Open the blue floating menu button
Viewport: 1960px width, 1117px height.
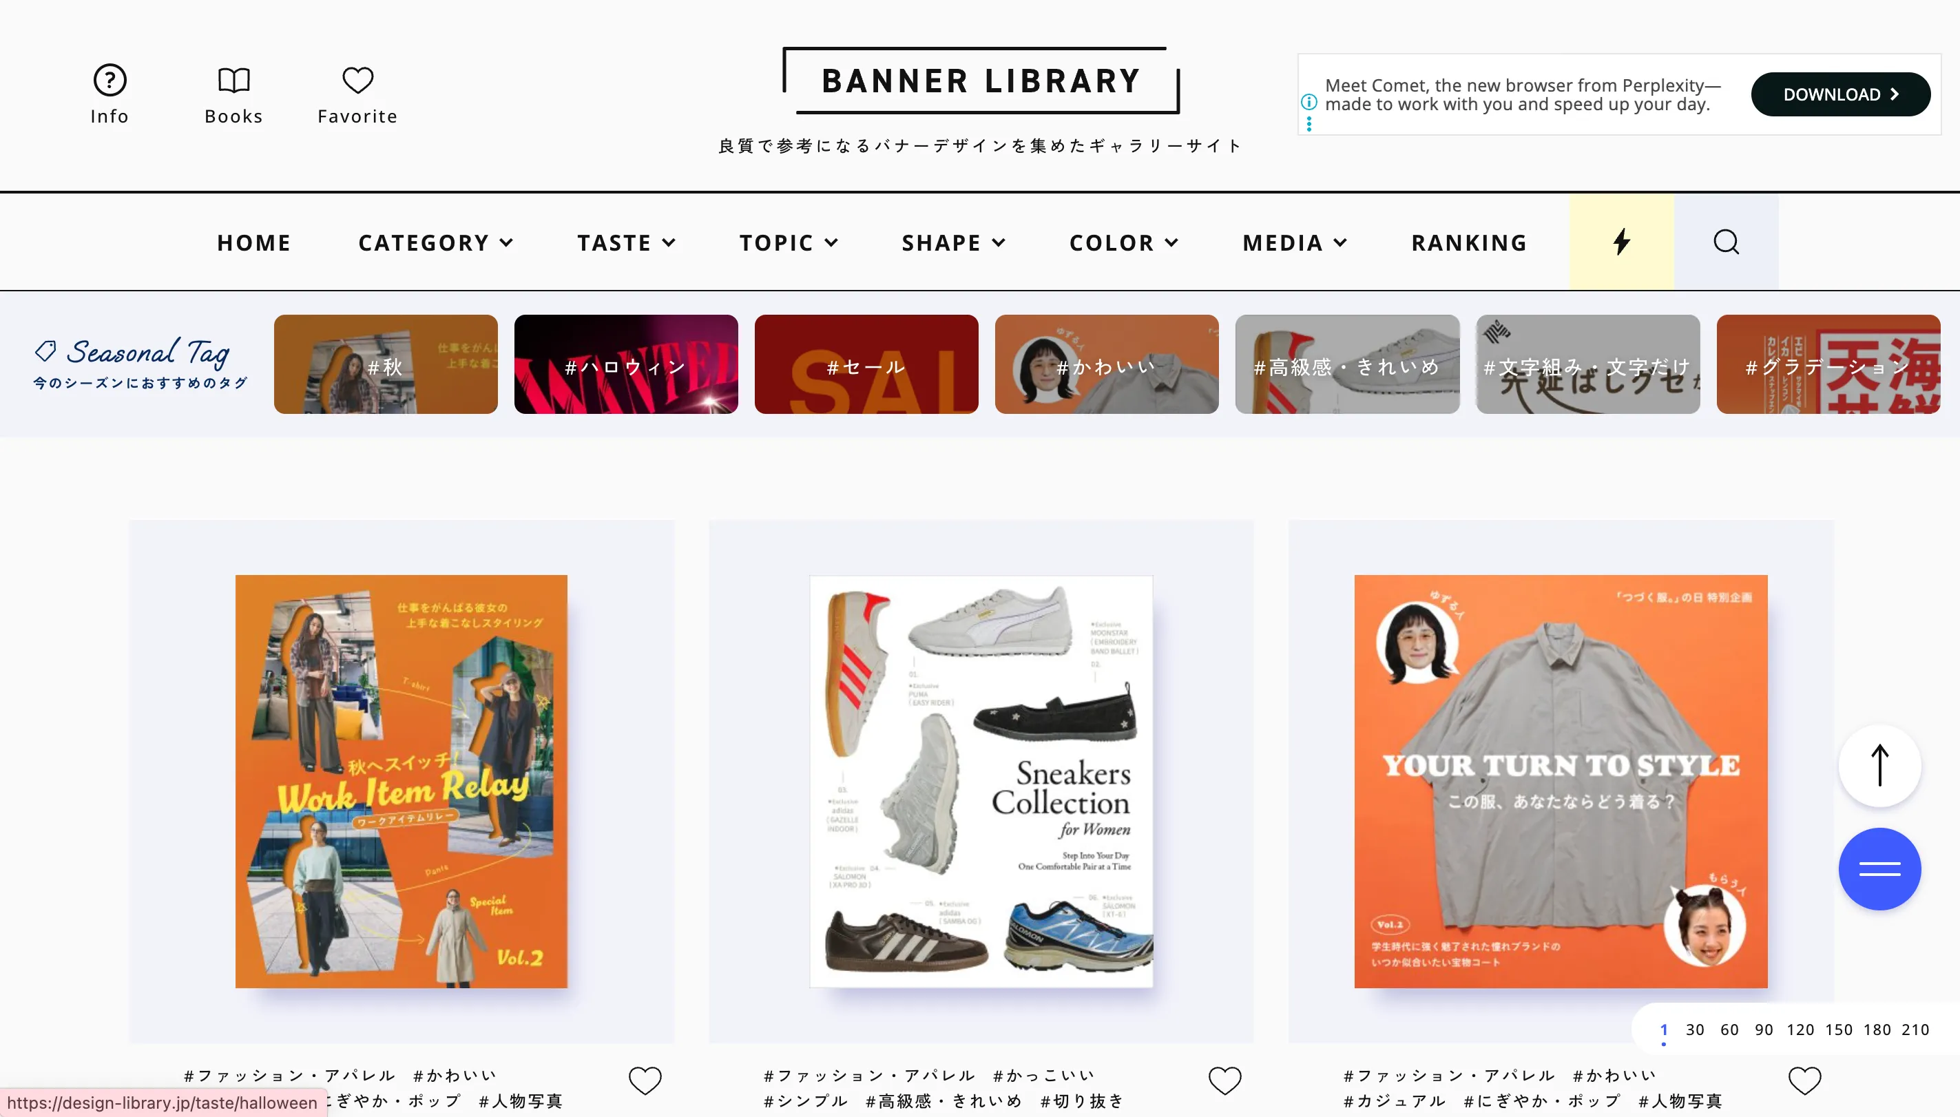(x=1879, y=869)
